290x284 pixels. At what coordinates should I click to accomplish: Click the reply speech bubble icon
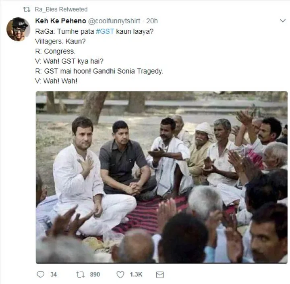coord(41,275)
